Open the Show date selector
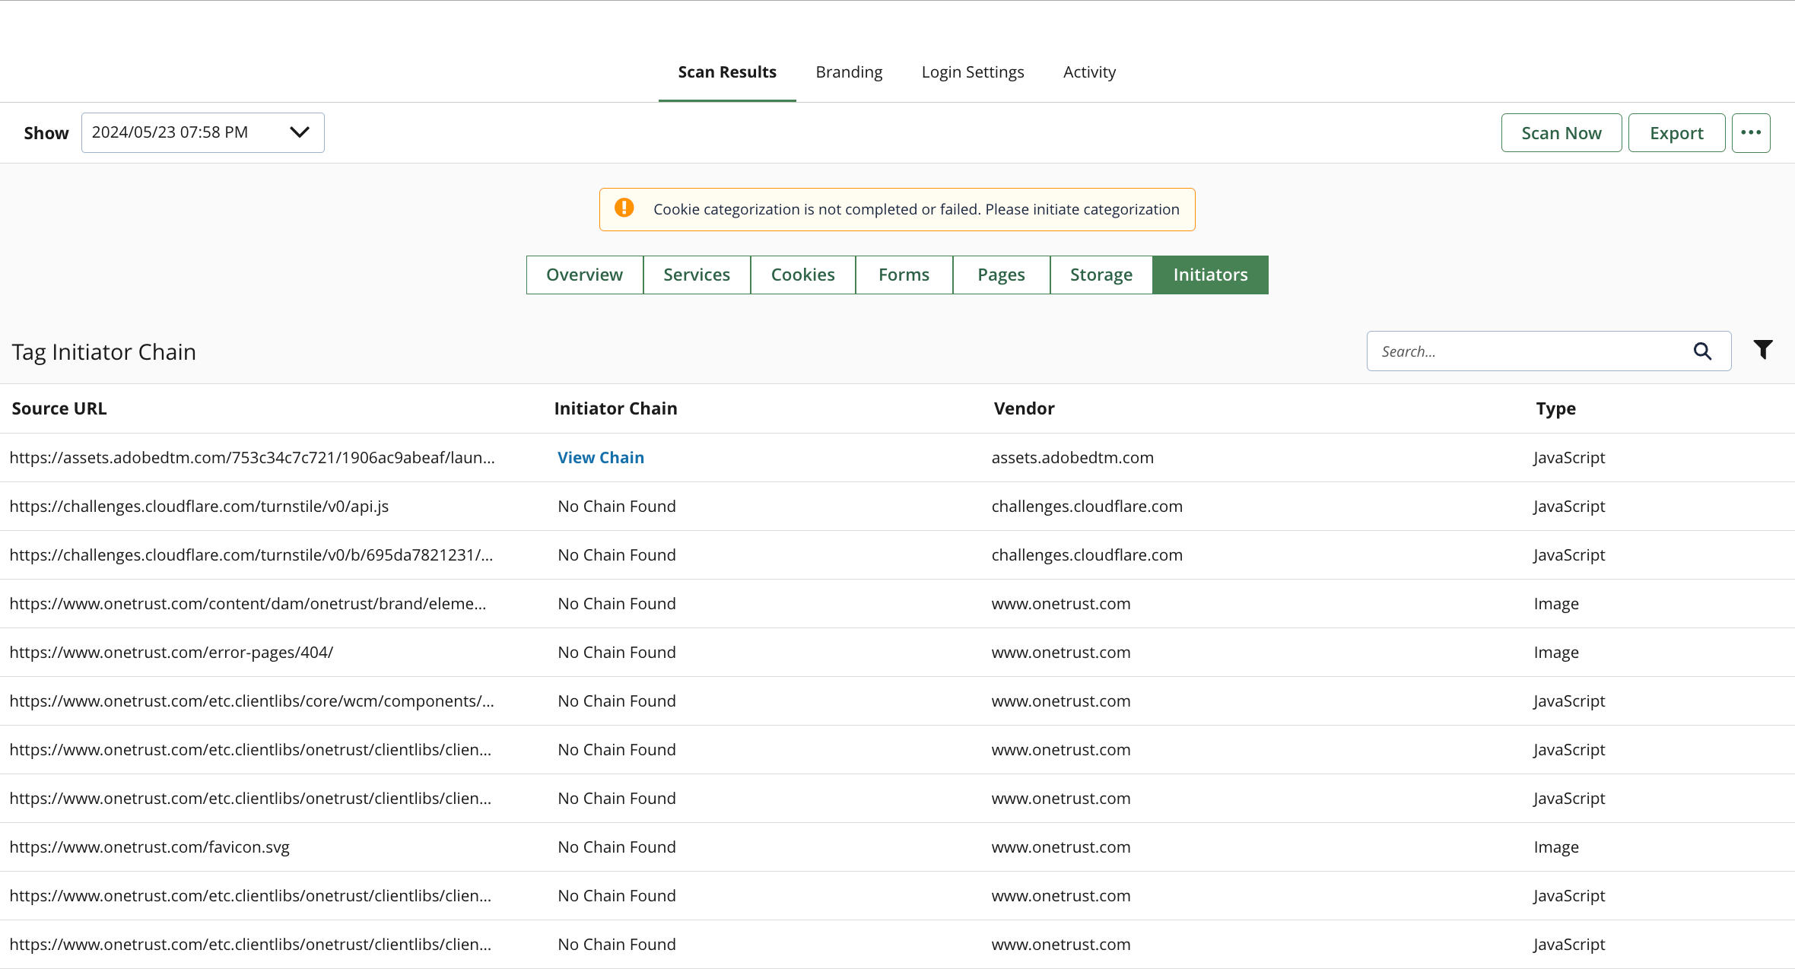This screenshot has width=1795, height=969. [203, 132]
